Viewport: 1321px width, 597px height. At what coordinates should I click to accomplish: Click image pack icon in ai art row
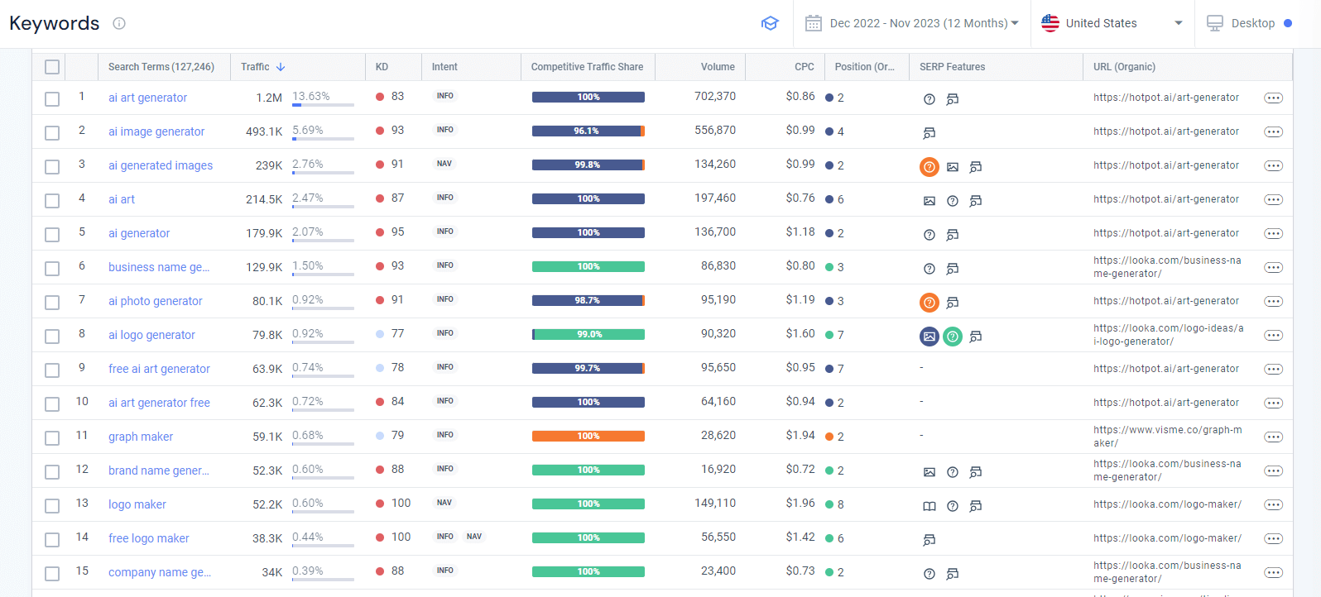(930, 201)
